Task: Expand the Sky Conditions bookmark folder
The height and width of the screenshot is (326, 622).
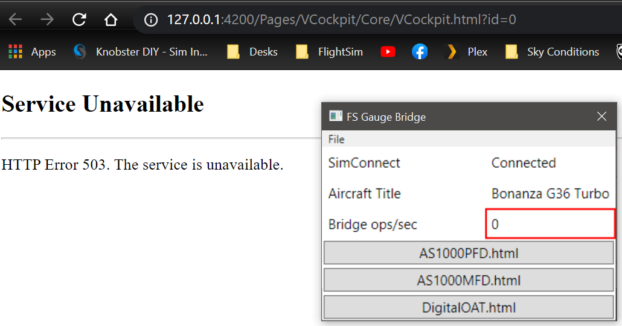Action: pyautogui.click(x=553, y=52)
